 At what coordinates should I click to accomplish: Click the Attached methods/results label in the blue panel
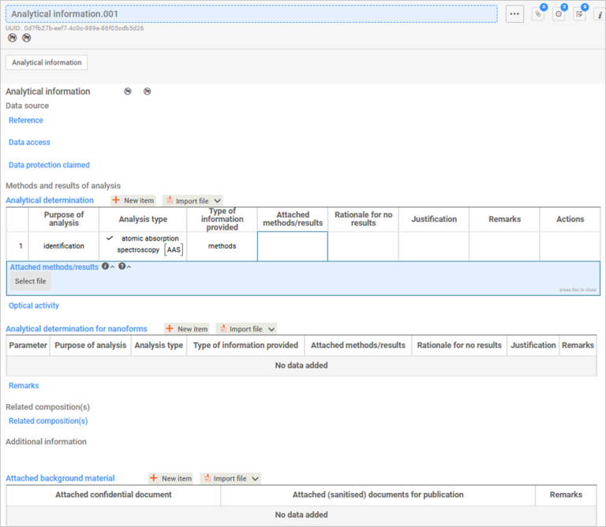(x=54, y=267)
